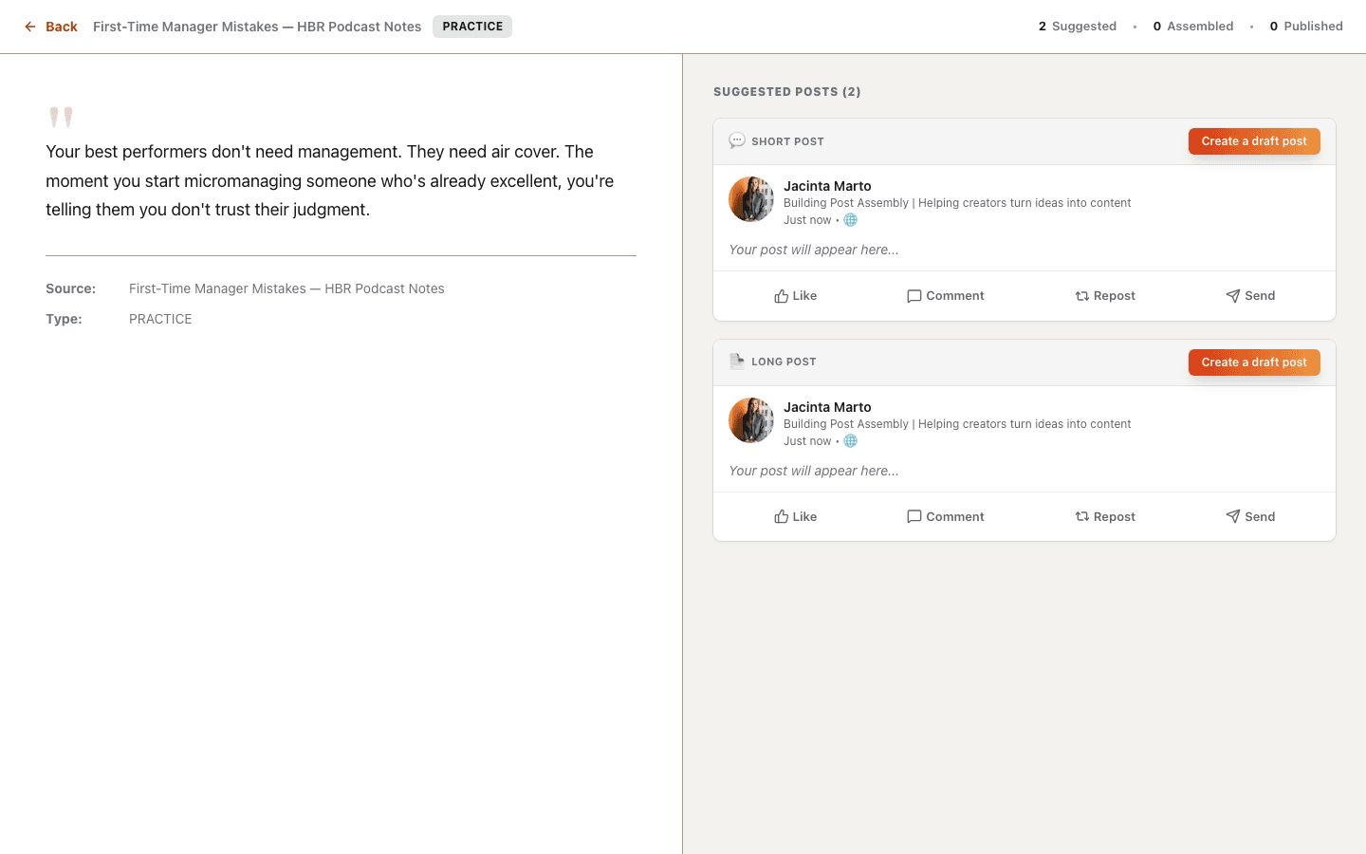Click Jacinta Marto's avatar on the short post
The width and height of the screenshot is (1366, 854).
[750, 198]
